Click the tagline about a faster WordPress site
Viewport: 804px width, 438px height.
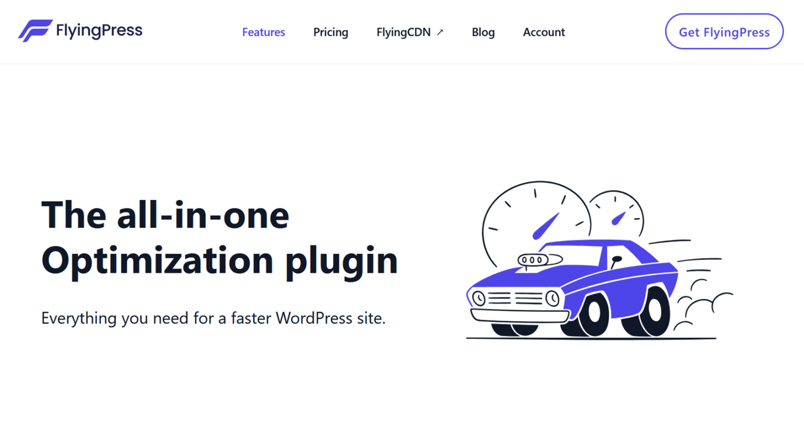point(213,318)
